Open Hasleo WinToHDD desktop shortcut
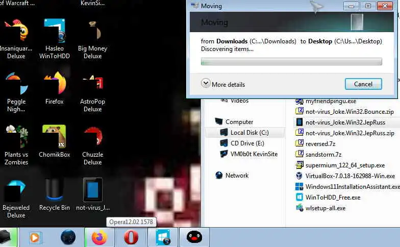The height and width of the screenshot is (247, 400). pyautogui.click(x=54, y=39)
